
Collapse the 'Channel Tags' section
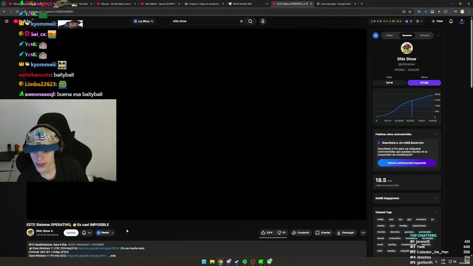click(435, 212)
